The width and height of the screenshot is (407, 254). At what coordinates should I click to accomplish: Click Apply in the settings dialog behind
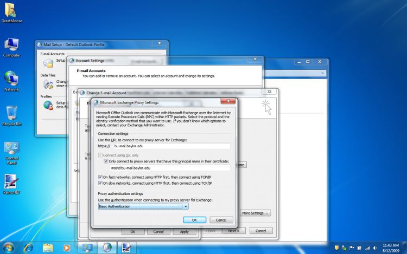tap(185, 232)
